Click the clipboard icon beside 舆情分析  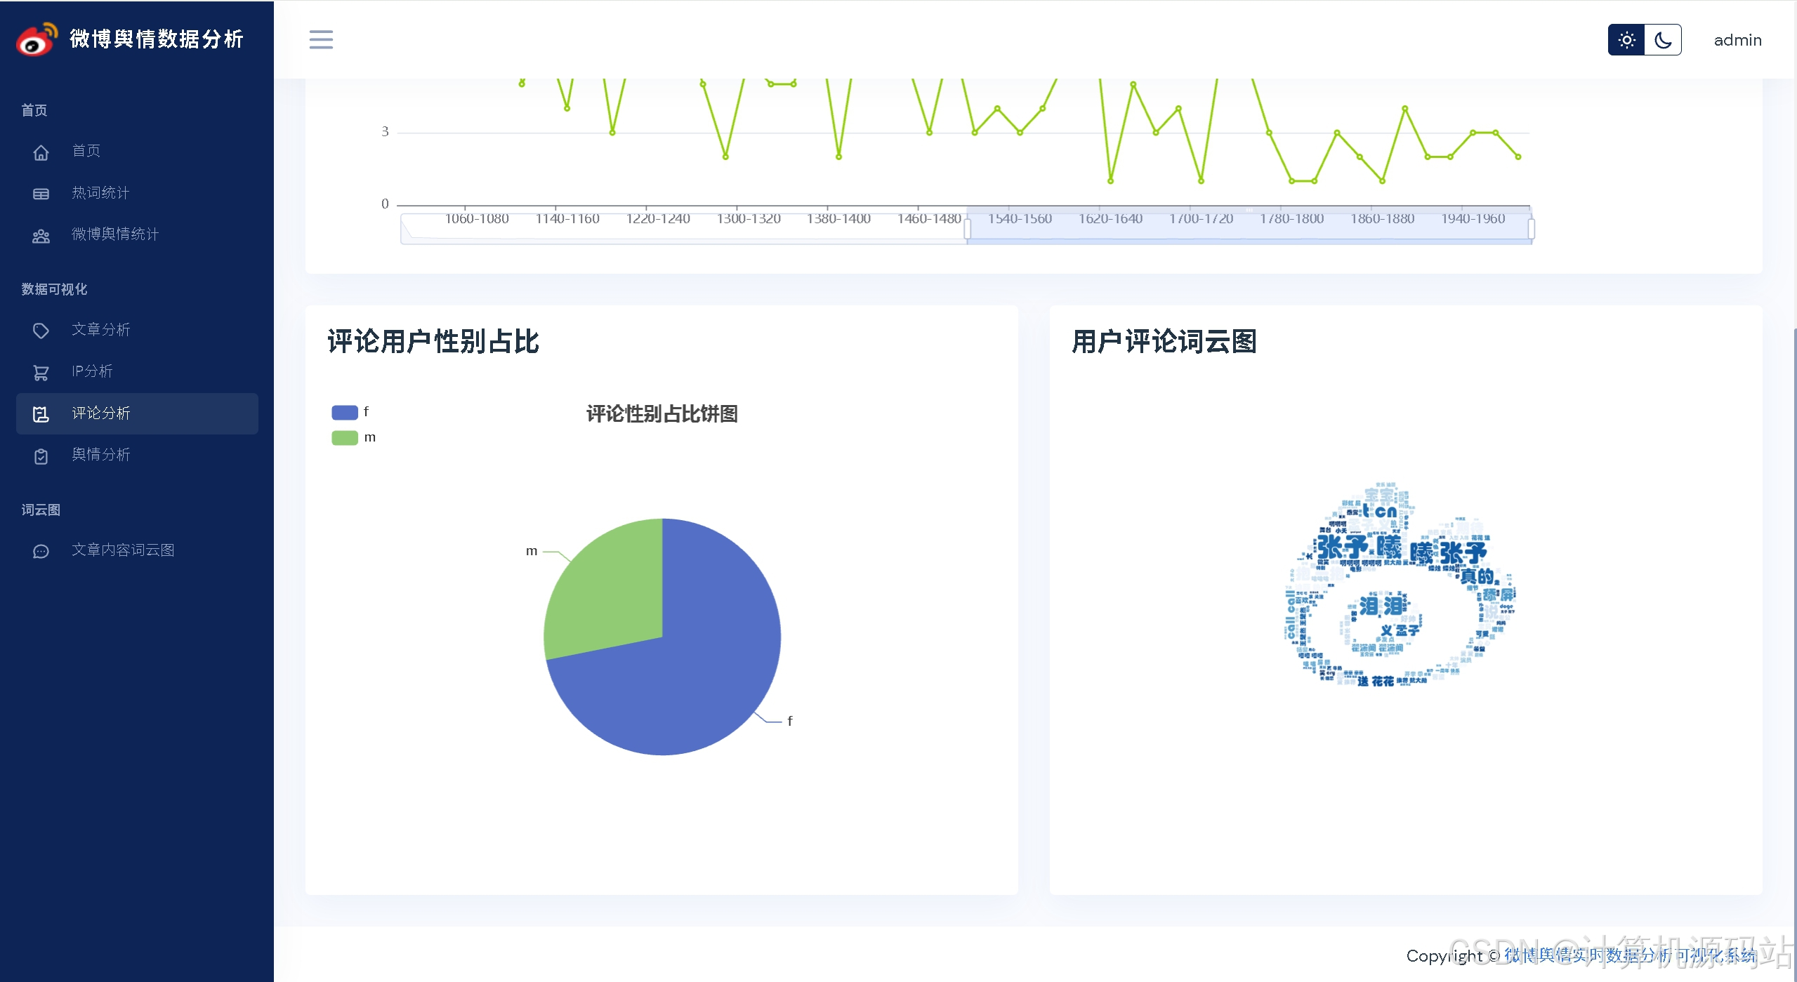pyautogui.click(x=41, y=456)
